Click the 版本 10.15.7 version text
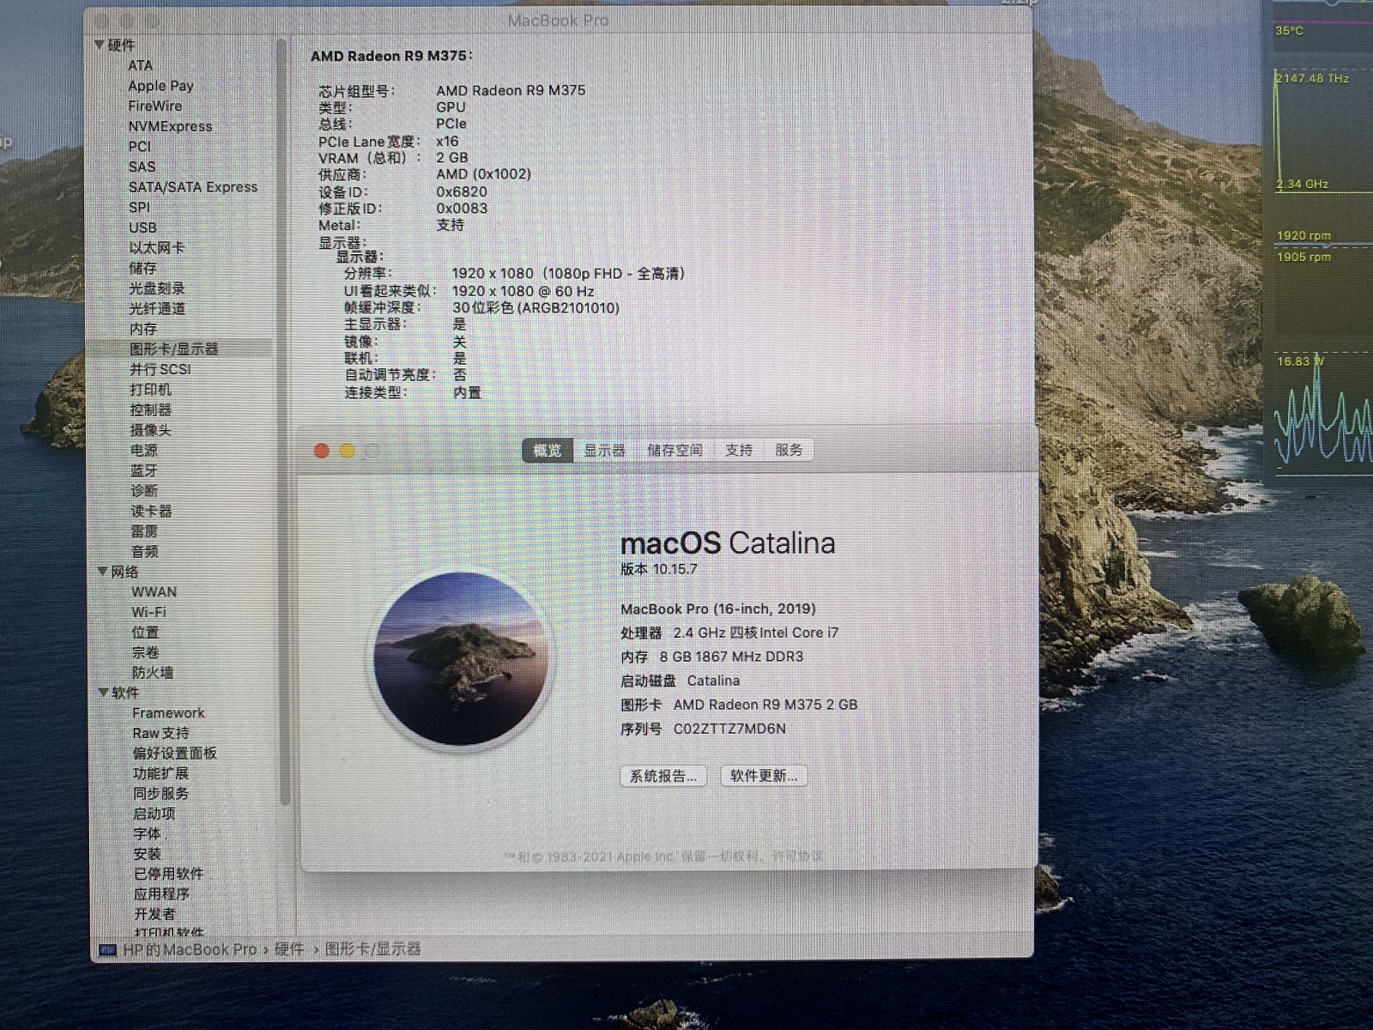Screen dimensions: 1373x1030 point(659,569)
